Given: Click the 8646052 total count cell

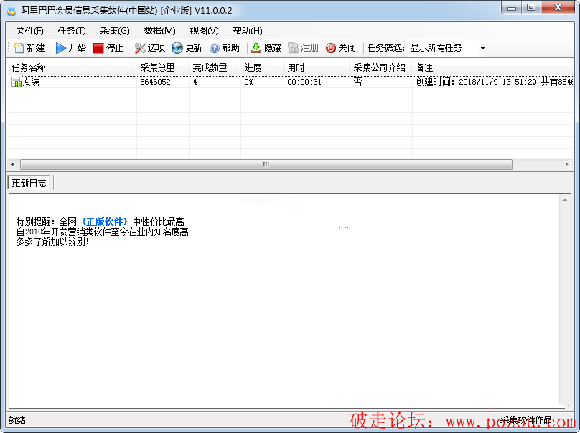Looking at the screenshot, I should coord(155,82).
